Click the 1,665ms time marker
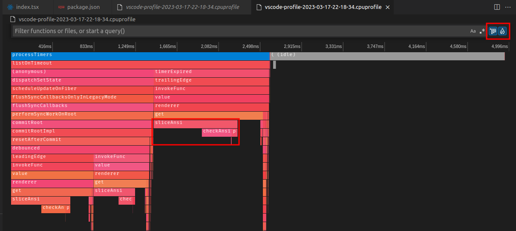Image resolution: width=516 pixels, height=231 pixels. click(167, 46)
